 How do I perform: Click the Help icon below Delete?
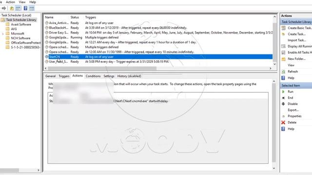coord(283,129)
